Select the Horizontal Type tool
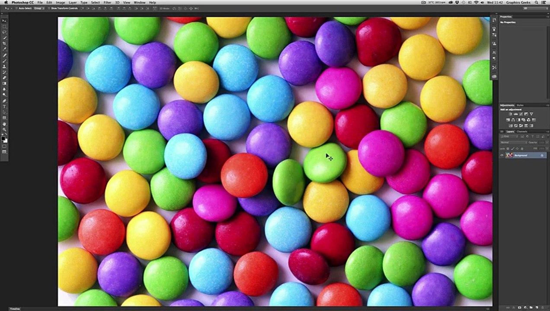 [4, 106]
